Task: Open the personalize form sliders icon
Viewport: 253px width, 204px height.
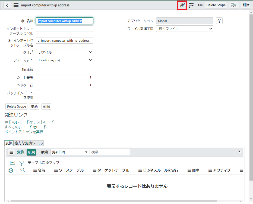Action: [x=191, y=5]
